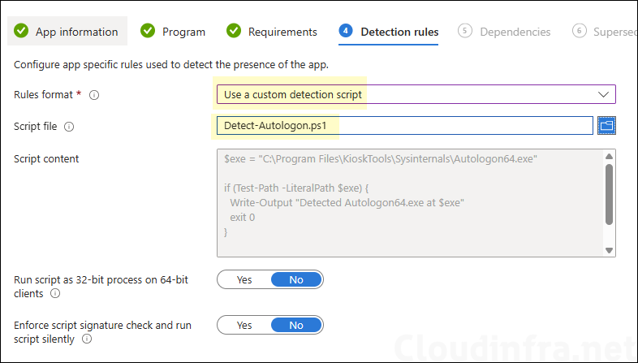638x363 pixels.
Task: Click the Script file name input field
Action: pos(404,126)
